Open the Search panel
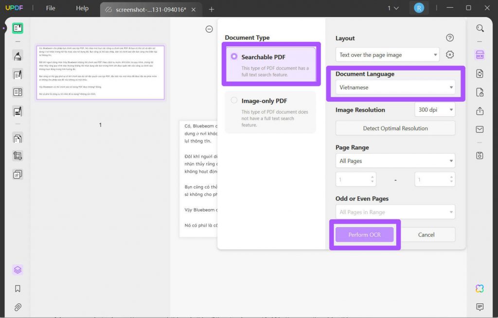Screen dimensions: 498x318 [480, 28]
